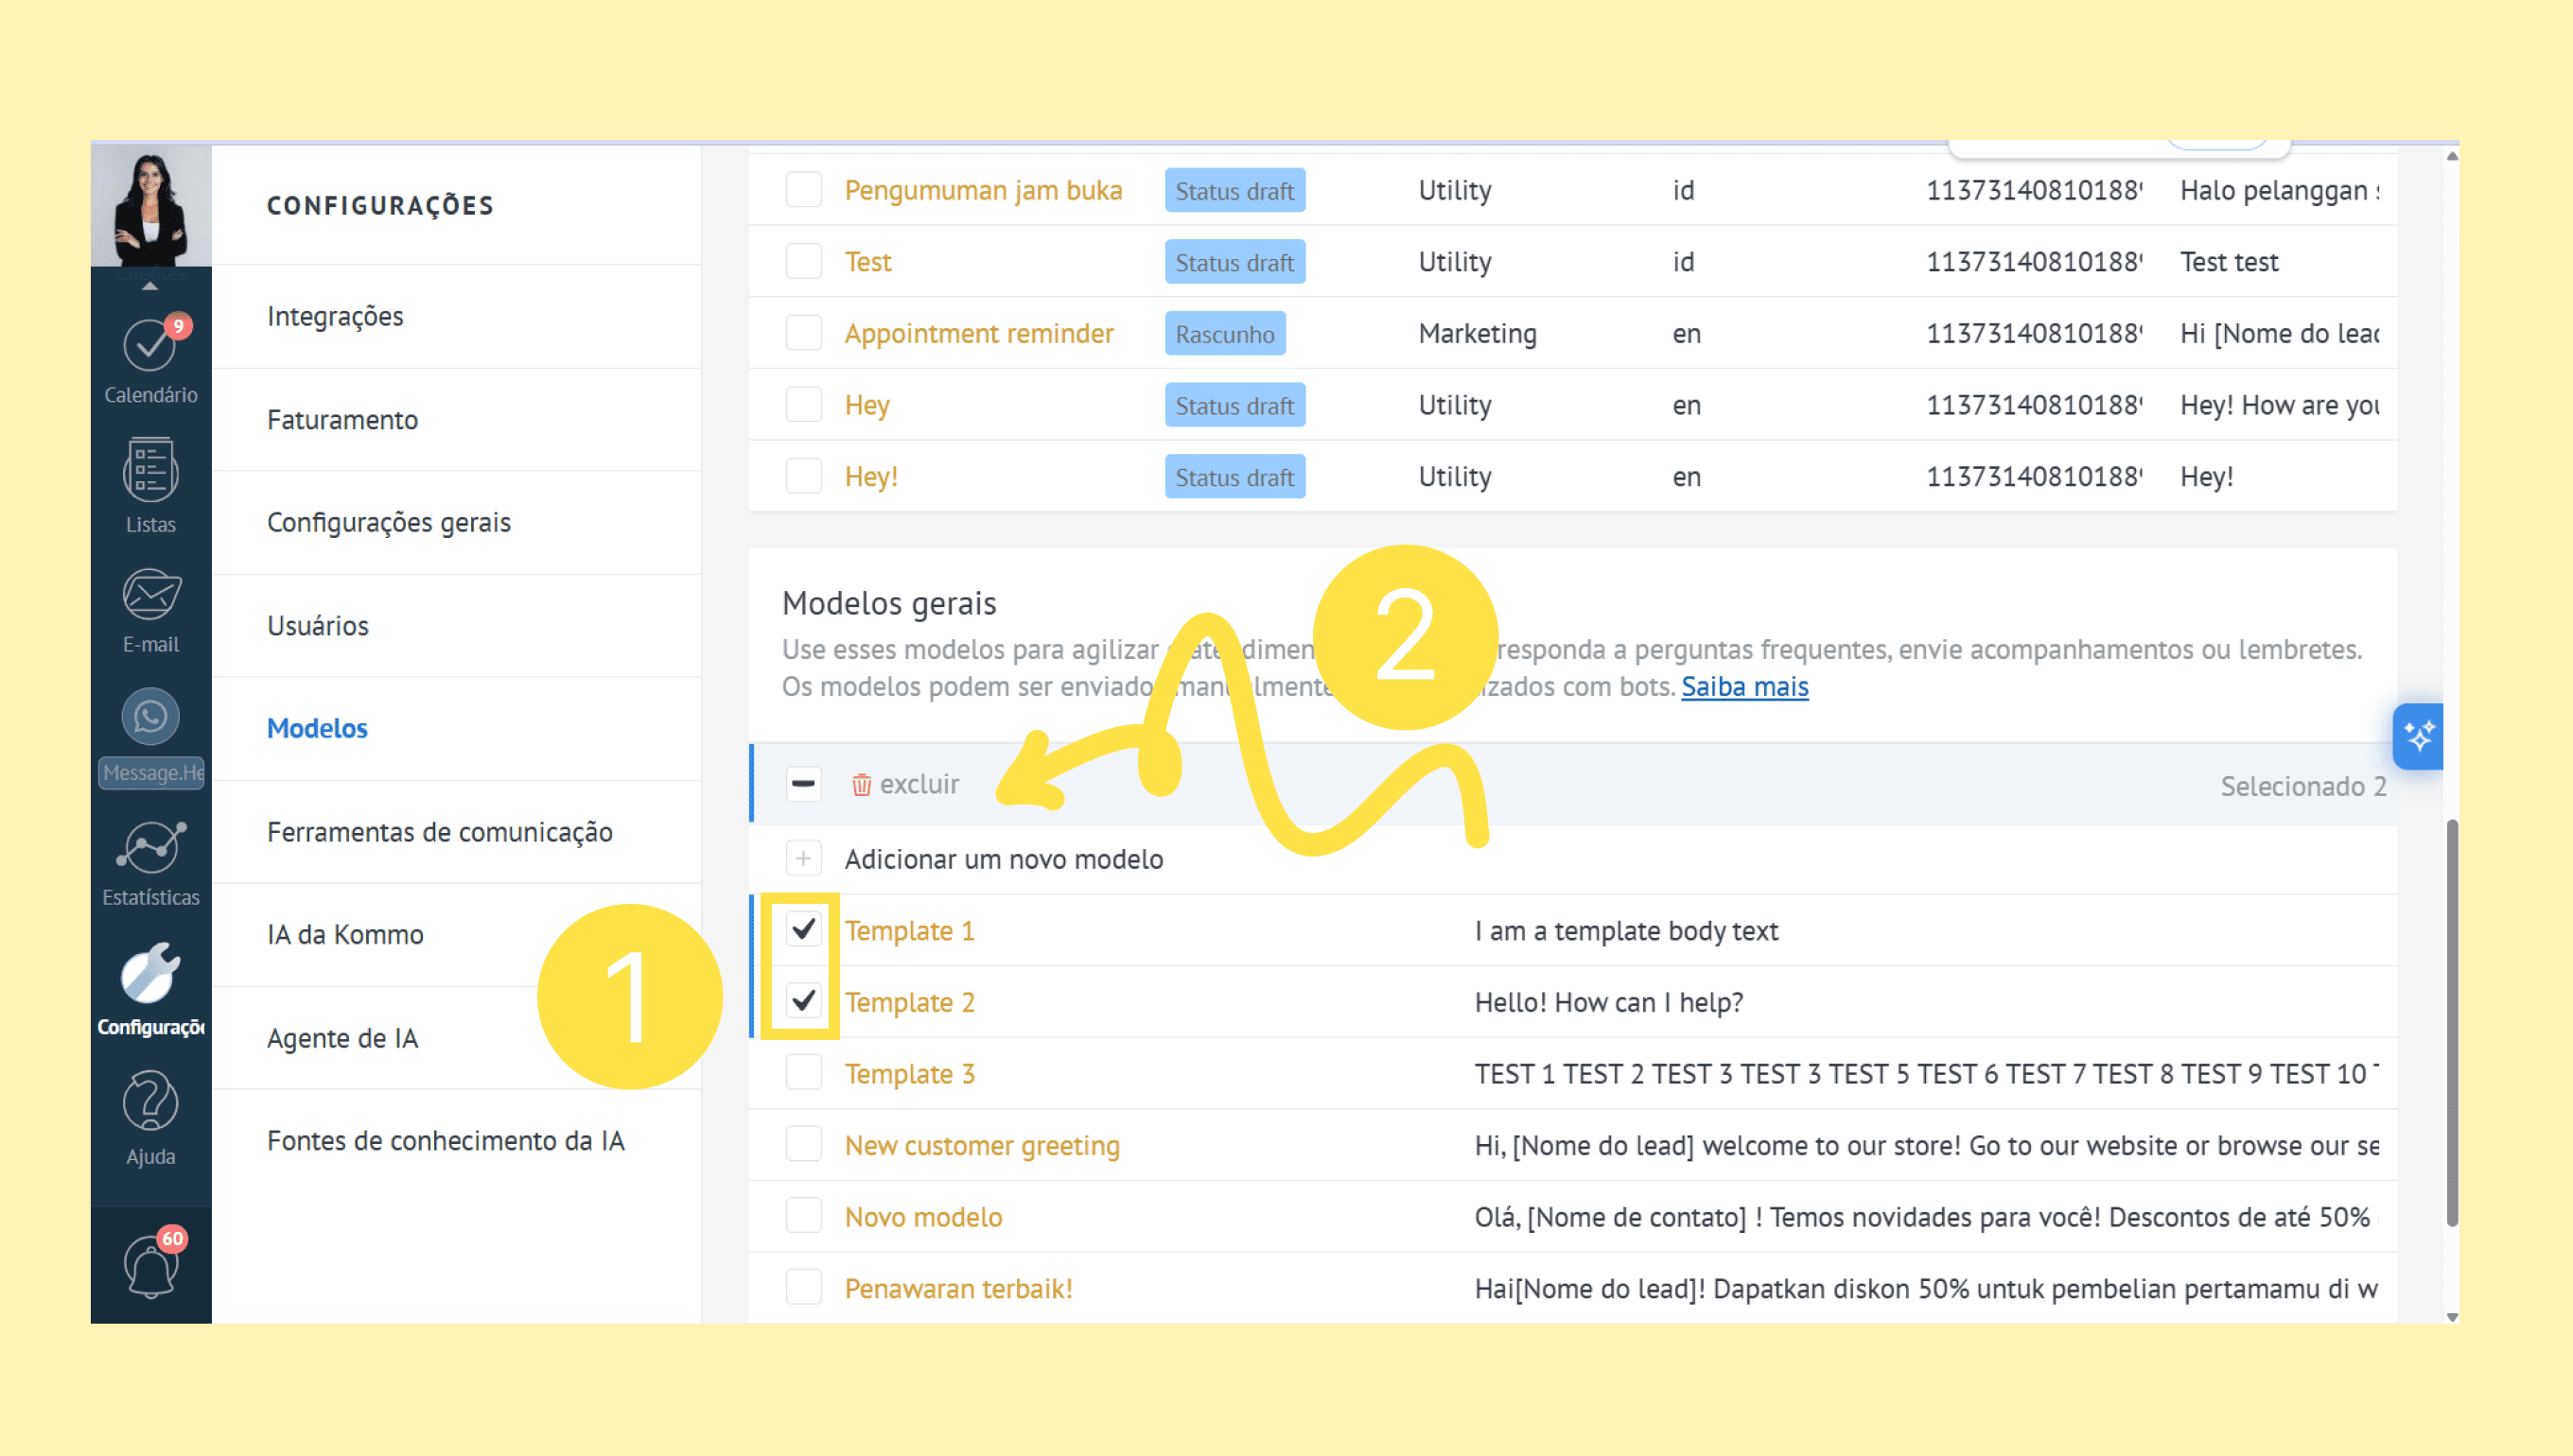The width and height of the screenshot is (2573, 1456).
Task: Uncheck the Template 2 checkbox
Action: click(803, 1001)
